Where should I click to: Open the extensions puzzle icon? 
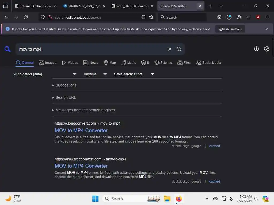tap(248, 17)
